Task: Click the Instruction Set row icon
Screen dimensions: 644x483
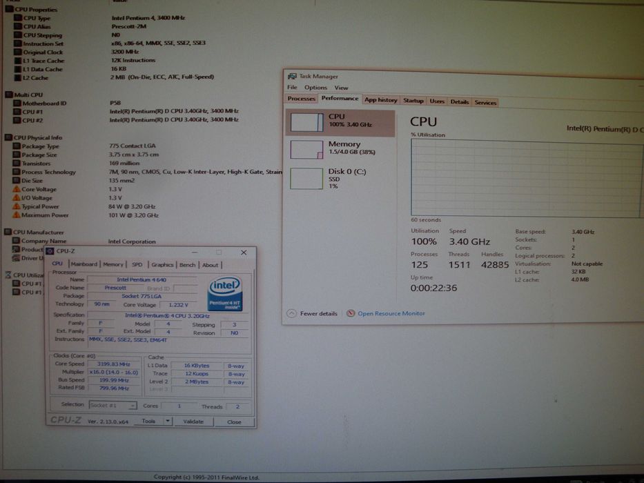Action: (17, 43)
